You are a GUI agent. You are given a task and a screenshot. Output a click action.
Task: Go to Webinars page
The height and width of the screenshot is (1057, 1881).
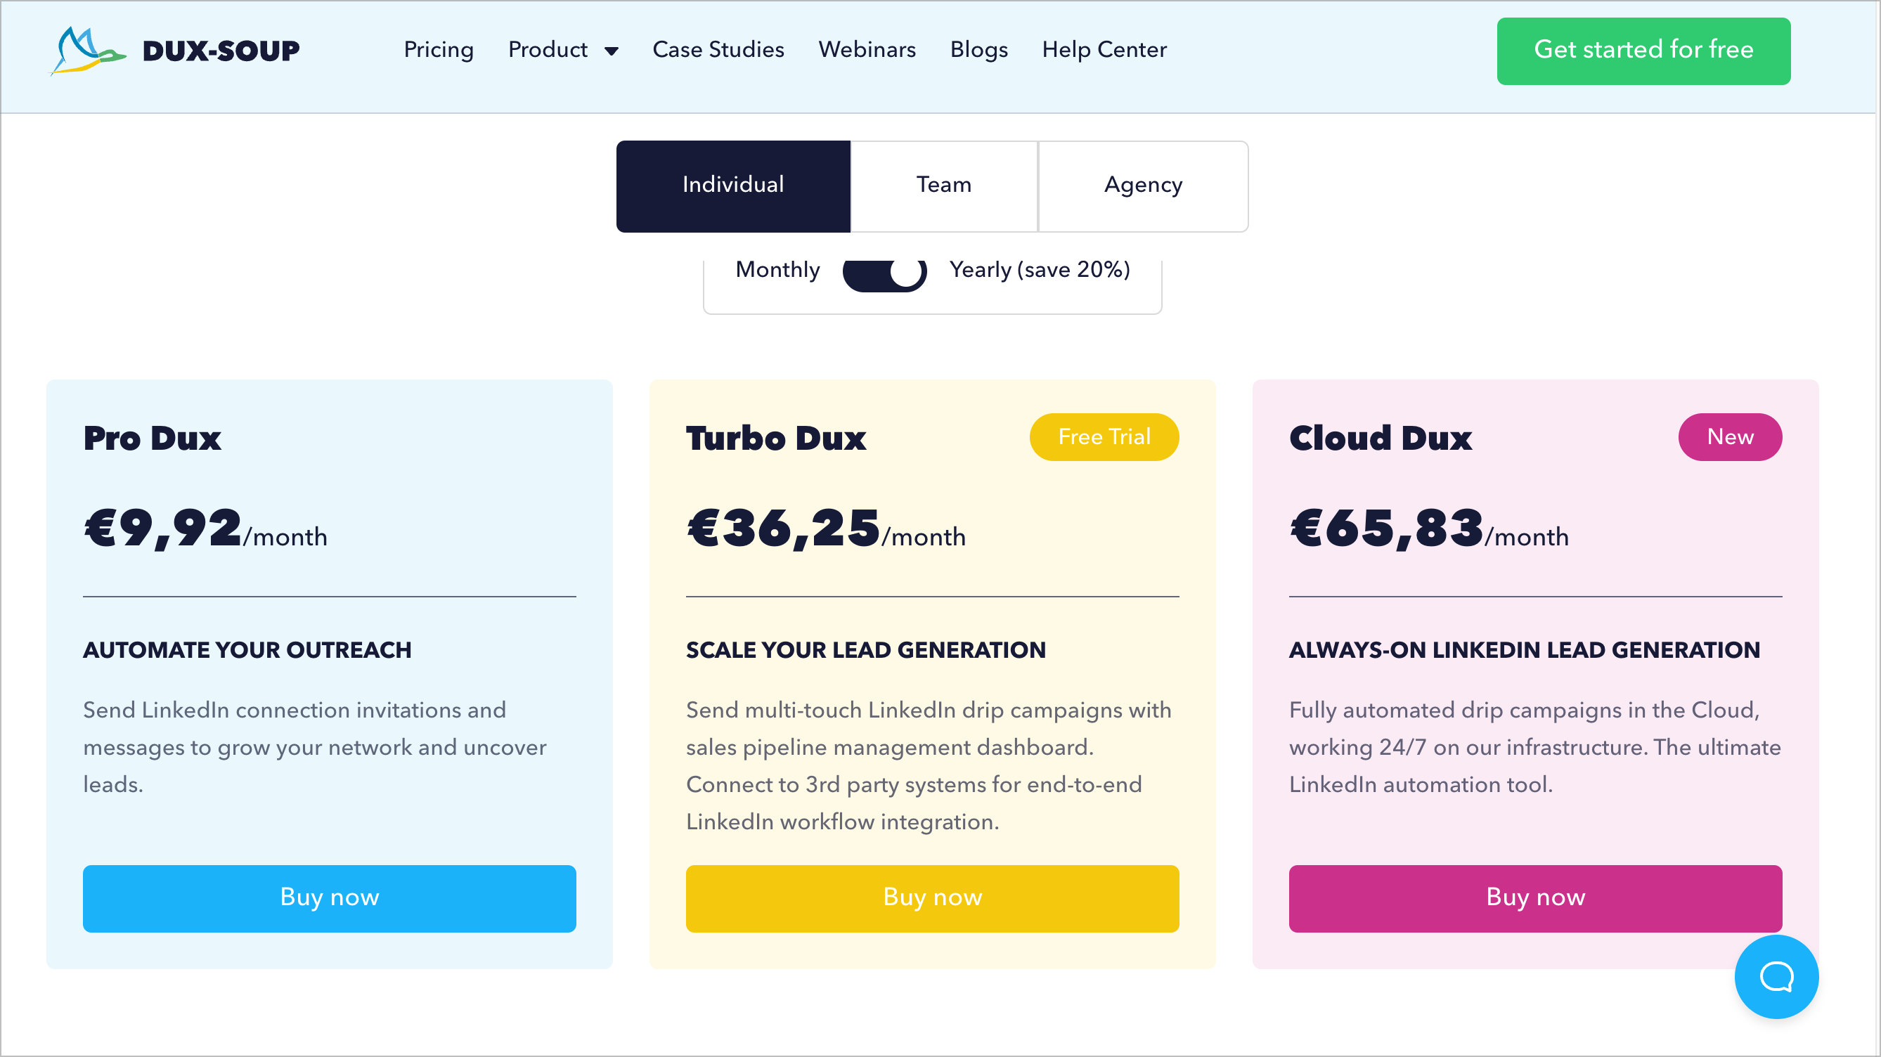pos(867,50)
